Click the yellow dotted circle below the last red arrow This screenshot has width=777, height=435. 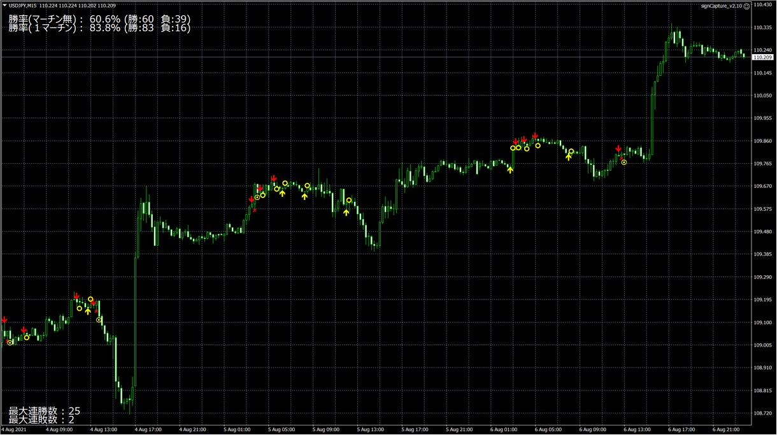point(624,162)
